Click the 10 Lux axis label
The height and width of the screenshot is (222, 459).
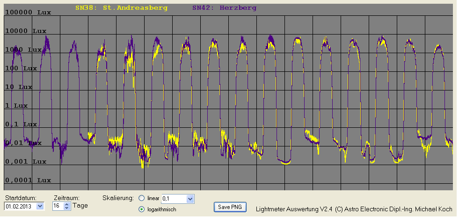19,87
